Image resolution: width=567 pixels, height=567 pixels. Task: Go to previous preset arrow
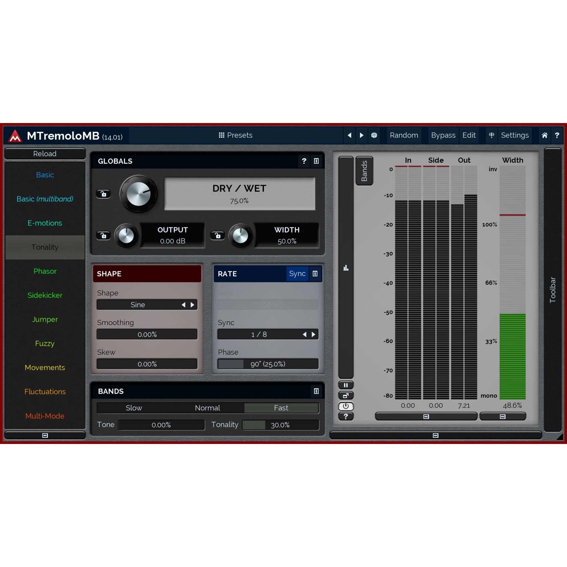349,135
